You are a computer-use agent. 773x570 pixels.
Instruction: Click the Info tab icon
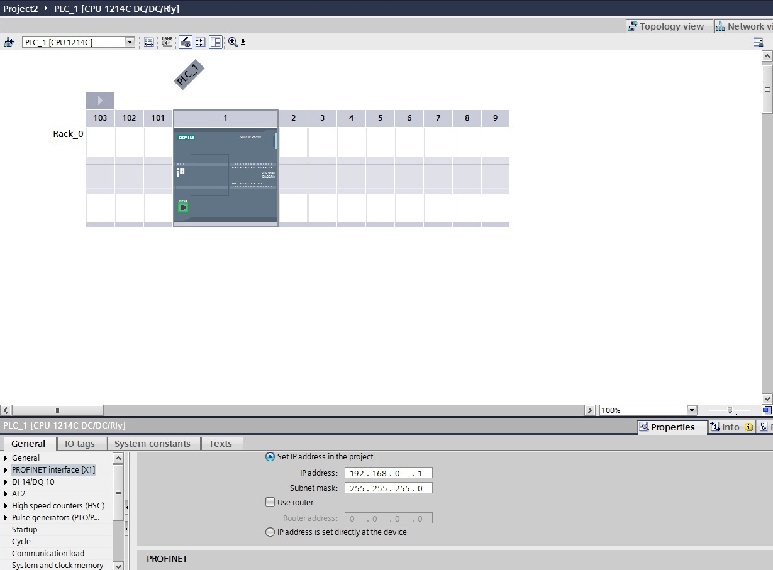(x=715, y=427)
